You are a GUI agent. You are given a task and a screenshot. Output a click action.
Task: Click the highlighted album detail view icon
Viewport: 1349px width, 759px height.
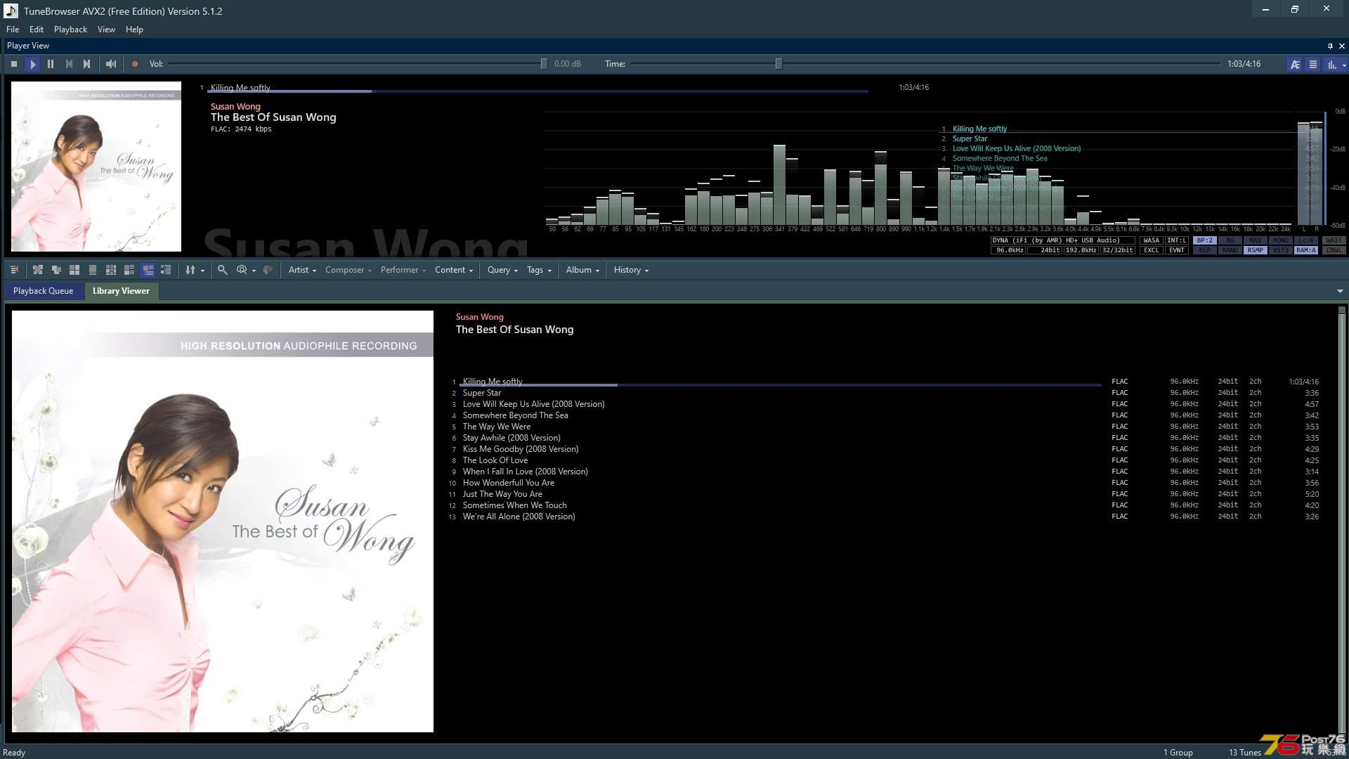click(148, 270)
